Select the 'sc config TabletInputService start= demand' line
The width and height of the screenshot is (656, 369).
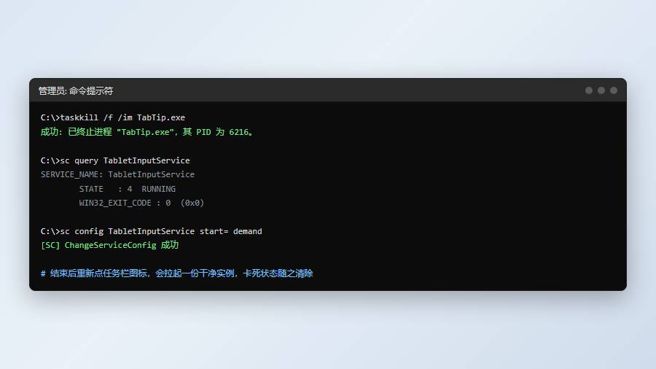point(152,231)
